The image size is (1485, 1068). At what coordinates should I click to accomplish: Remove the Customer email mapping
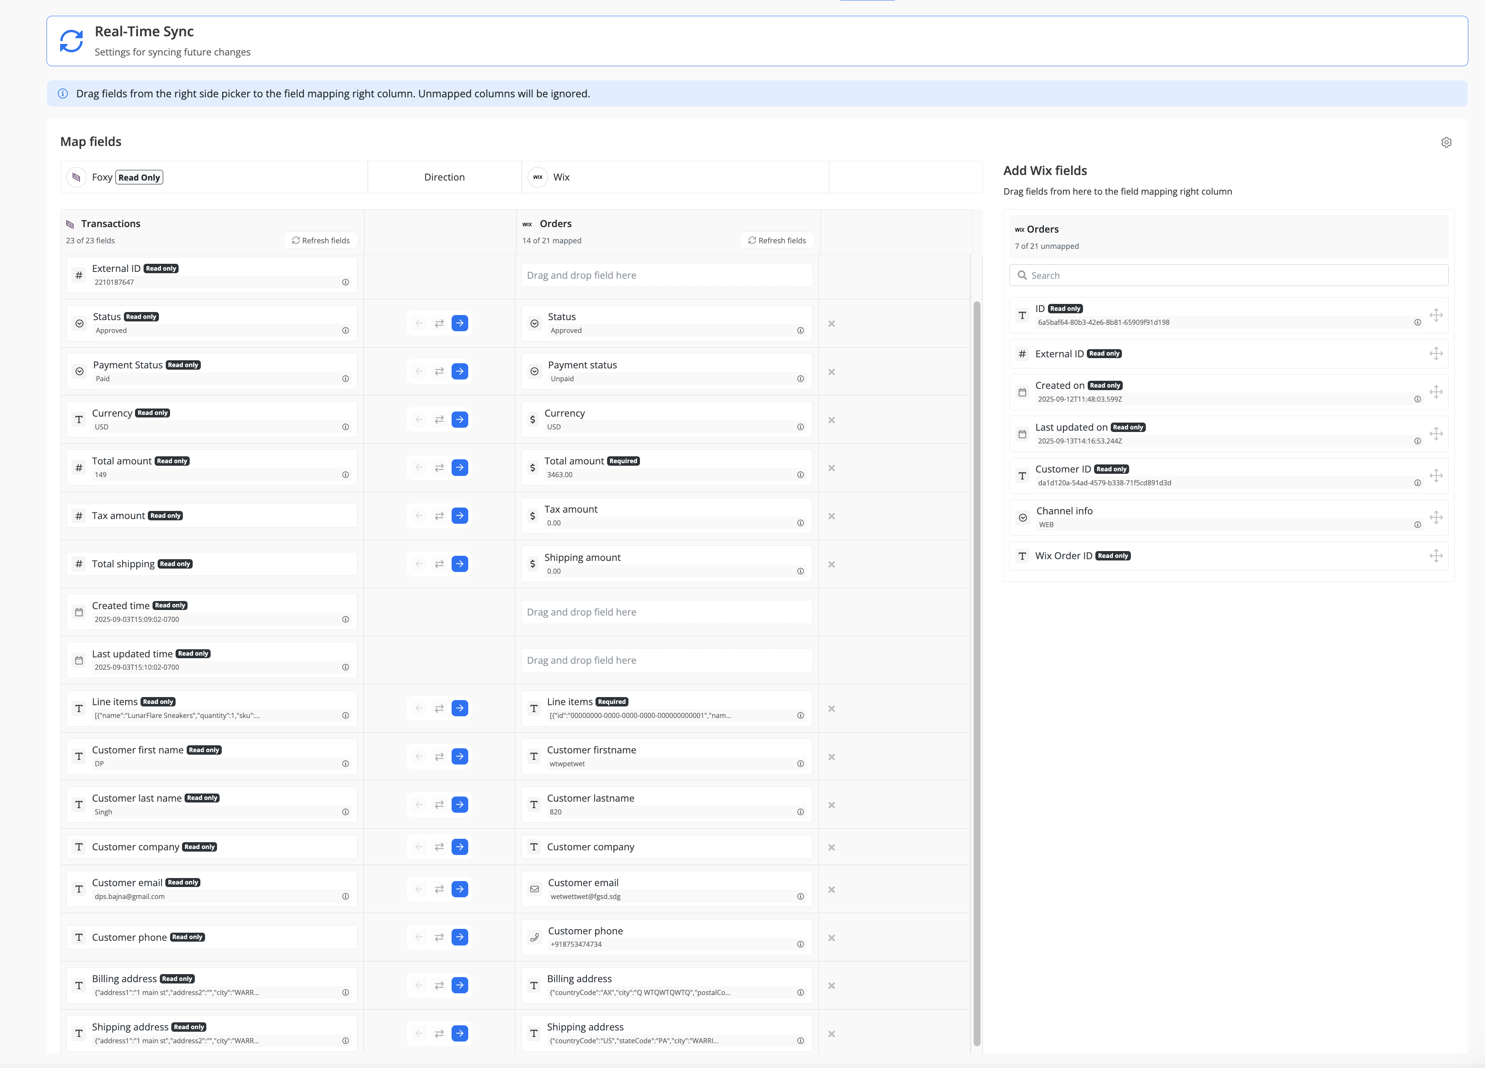[x=831, y=890]
